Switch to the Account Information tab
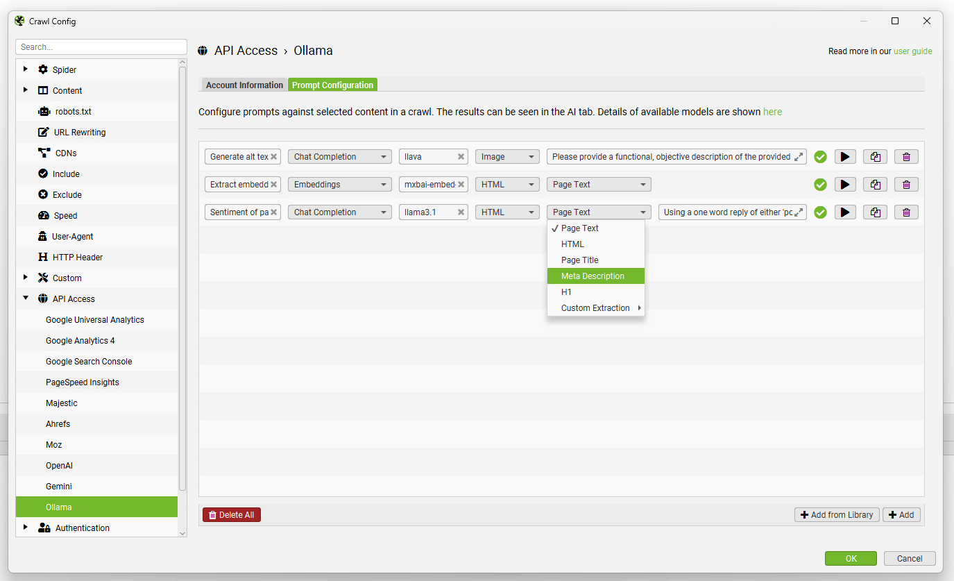The height and width of the screenshot is (581, 954). (244, 85)
